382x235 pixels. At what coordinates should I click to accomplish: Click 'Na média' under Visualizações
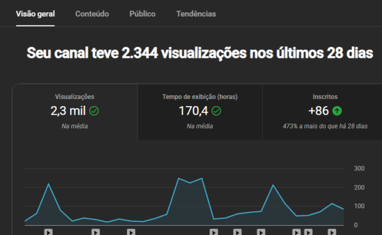click(x=75, y=126)
